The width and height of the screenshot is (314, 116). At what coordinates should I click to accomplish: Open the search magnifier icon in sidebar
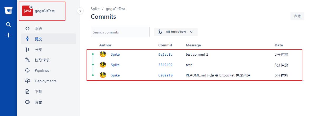point(8,25)
